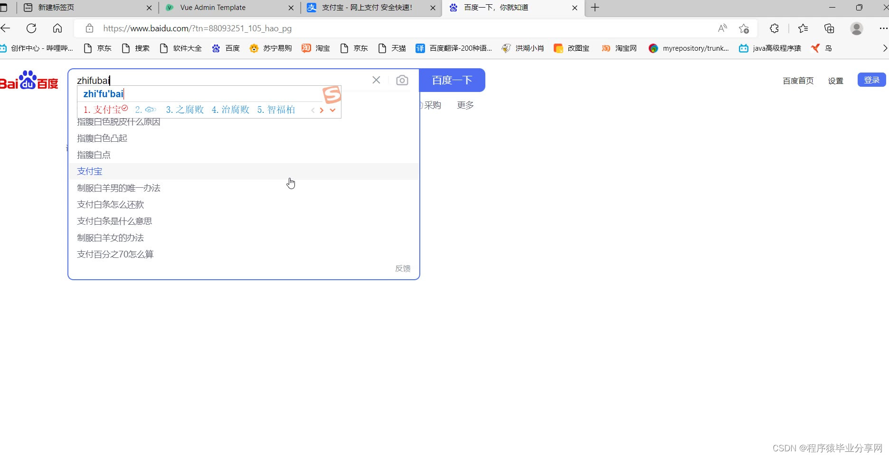Viewport: 889px width, 457px height.
Task: Open the 搜索 bookmark
Action: click(x=136, y=48)
